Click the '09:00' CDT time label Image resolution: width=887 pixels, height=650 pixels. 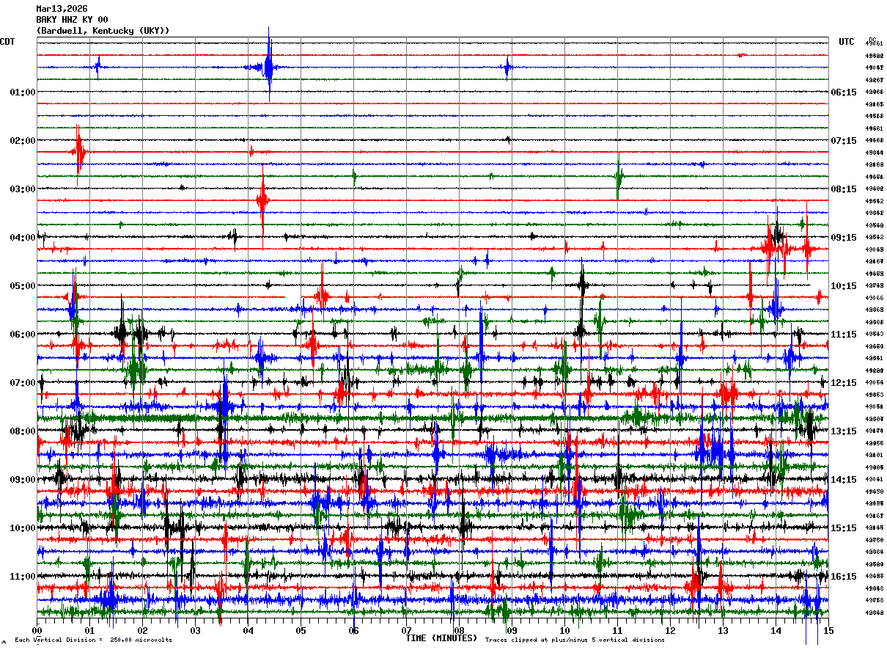tap(23, 480)
